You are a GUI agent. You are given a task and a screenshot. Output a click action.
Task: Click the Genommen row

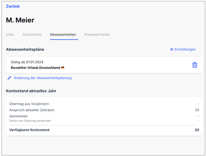click(x=104, y=116)
